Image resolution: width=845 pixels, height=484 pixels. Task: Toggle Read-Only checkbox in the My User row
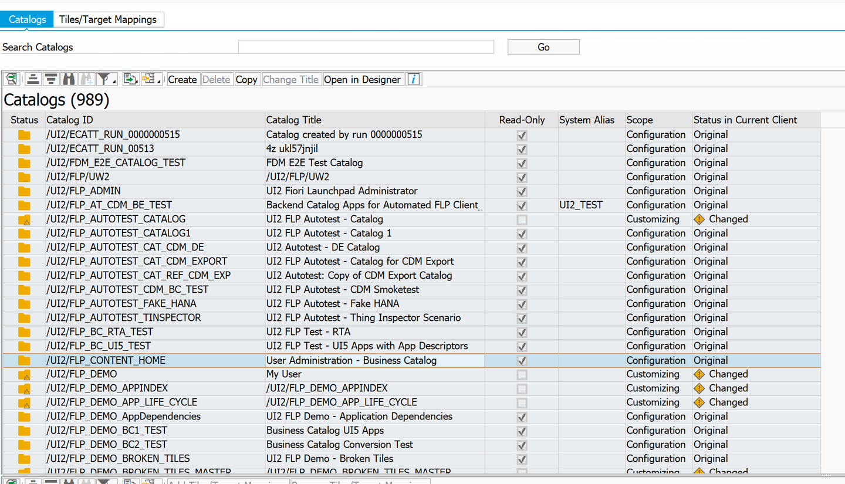pyautogui.click(x=522, y=374)
